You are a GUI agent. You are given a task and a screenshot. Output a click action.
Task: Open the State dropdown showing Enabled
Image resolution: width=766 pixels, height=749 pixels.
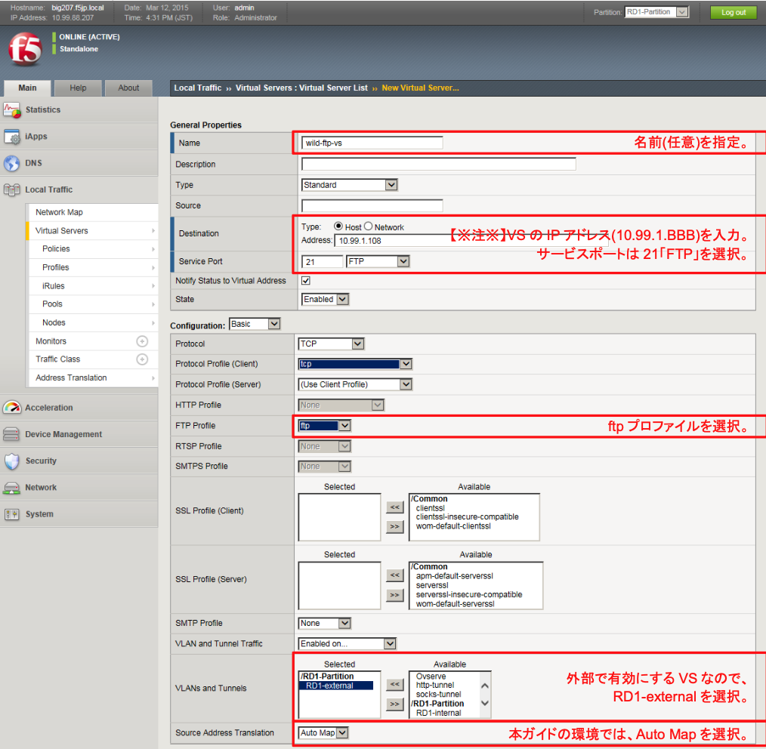[325, 299]
